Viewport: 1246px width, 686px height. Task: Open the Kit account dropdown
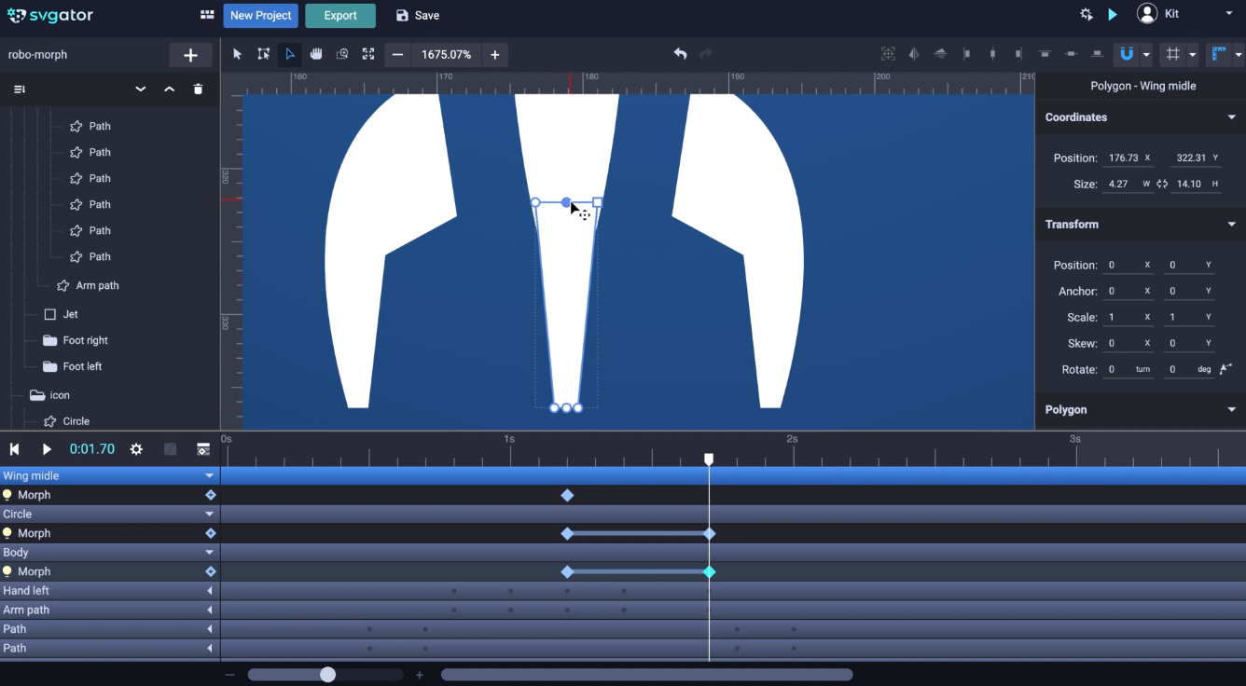[x=1229, y=14]
